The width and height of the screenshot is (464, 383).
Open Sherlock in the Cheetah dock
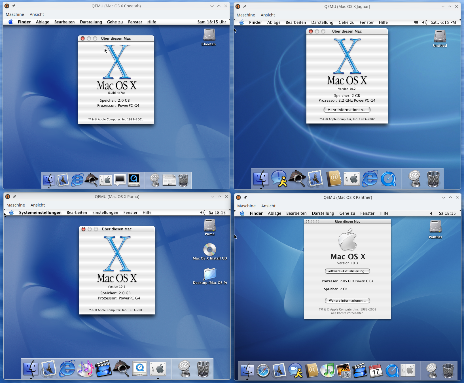coord(92,180)
